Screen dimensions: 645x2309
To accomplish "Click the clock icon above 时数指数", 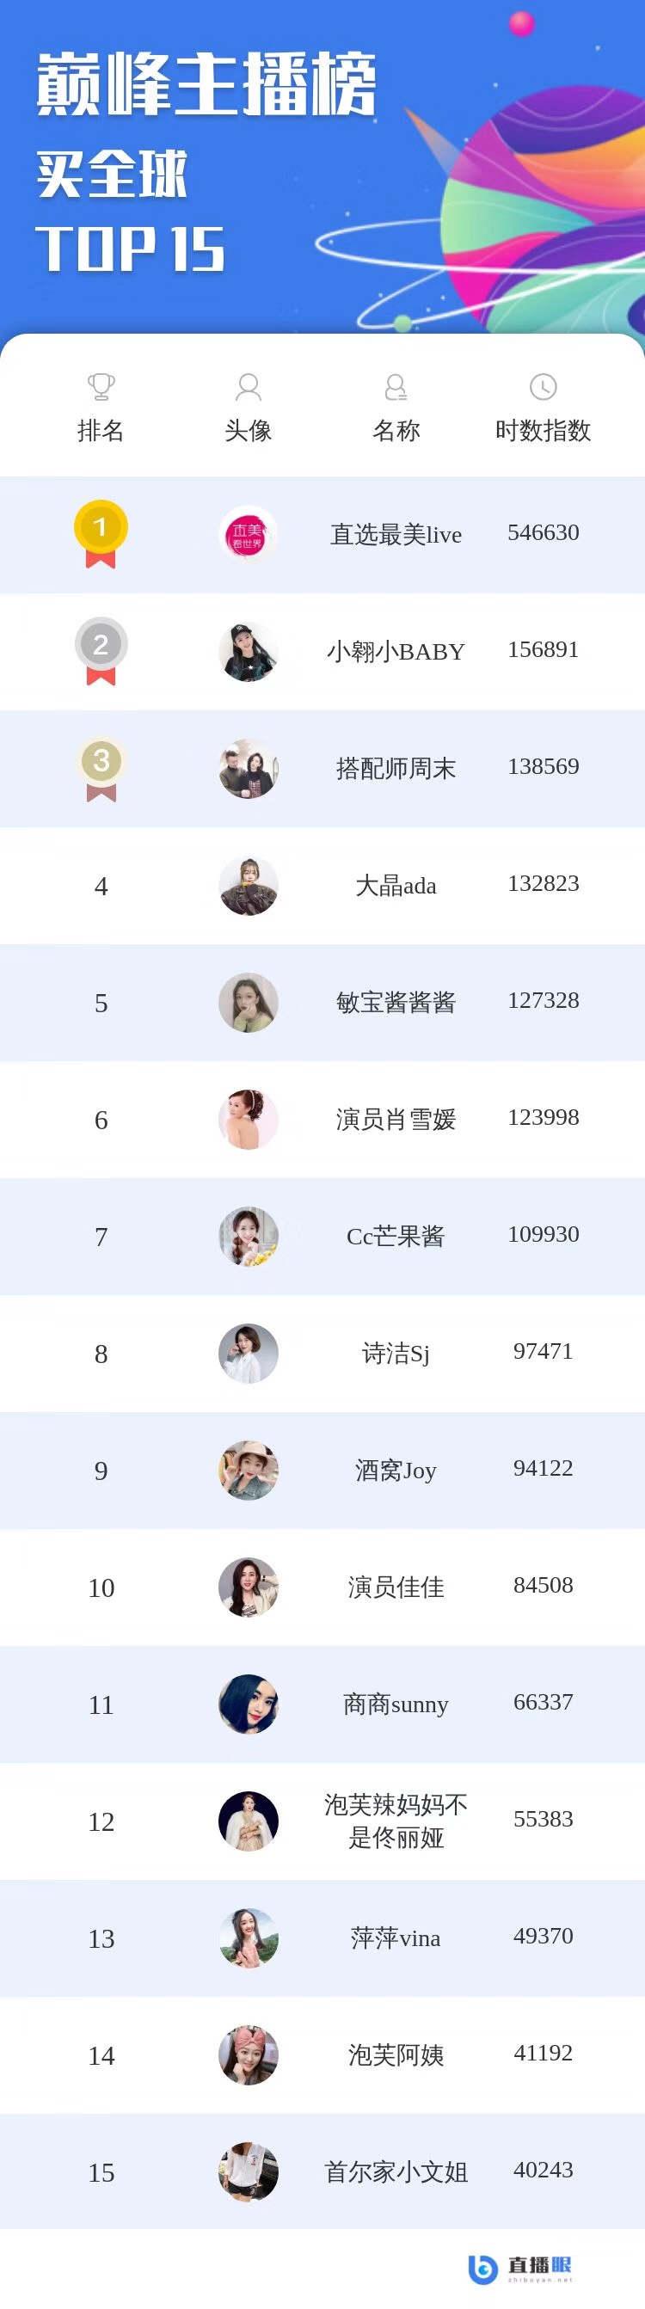I will (543, 387).
